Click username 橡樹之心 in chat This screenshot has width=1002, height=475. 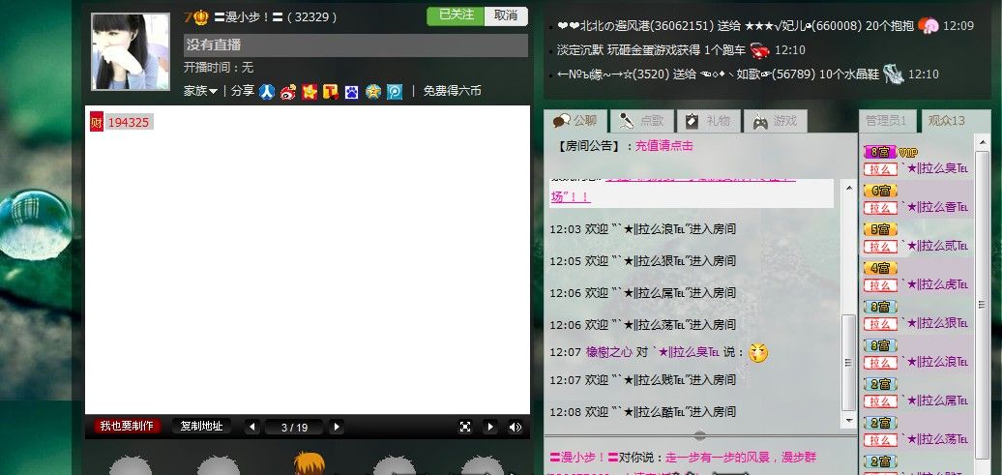point(609,352)
